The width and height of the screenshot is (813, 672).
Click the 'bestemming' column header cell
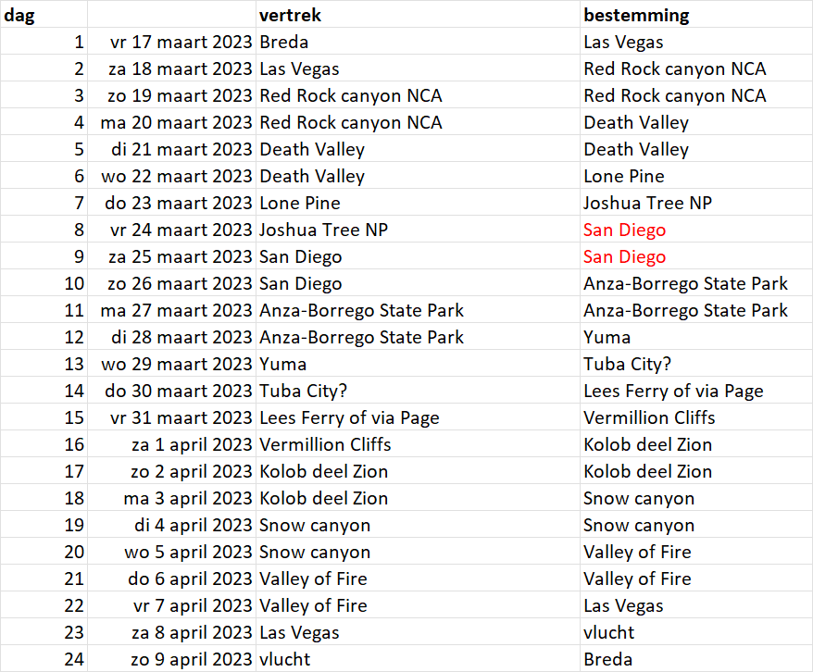point(636,16)
